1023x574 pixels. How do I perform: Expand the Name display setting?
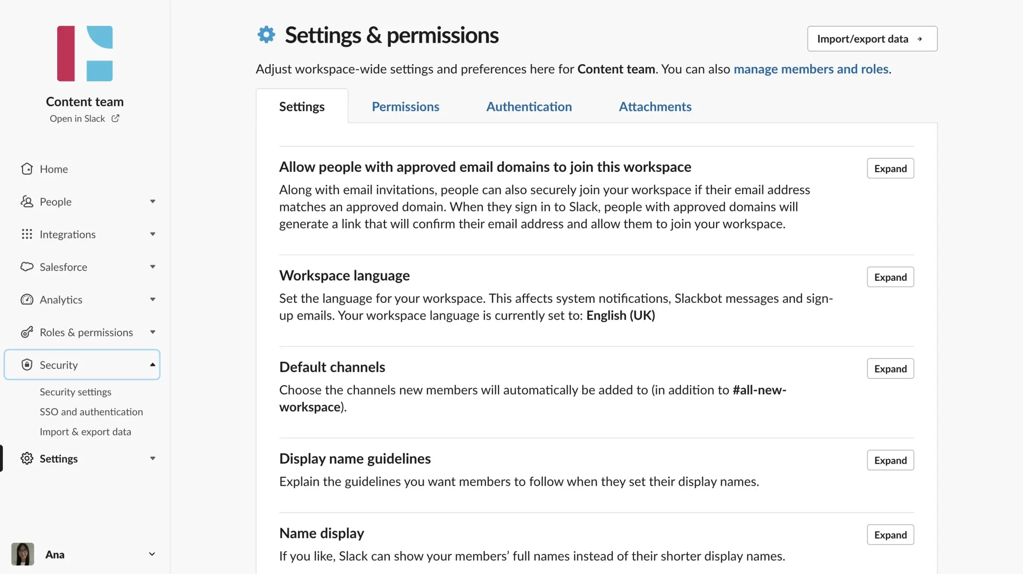(890, 535)
